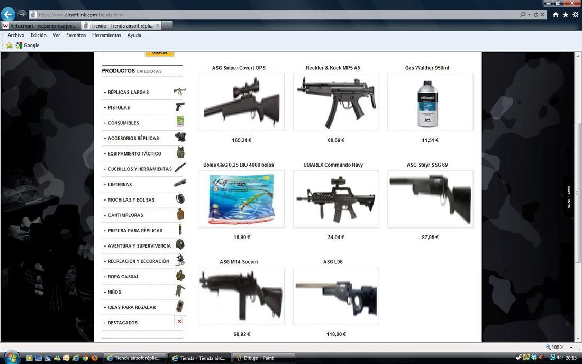The image size is (582, 364).
Task: Open the UMAREX Commando Navy product title
Action: coord(333,165)
